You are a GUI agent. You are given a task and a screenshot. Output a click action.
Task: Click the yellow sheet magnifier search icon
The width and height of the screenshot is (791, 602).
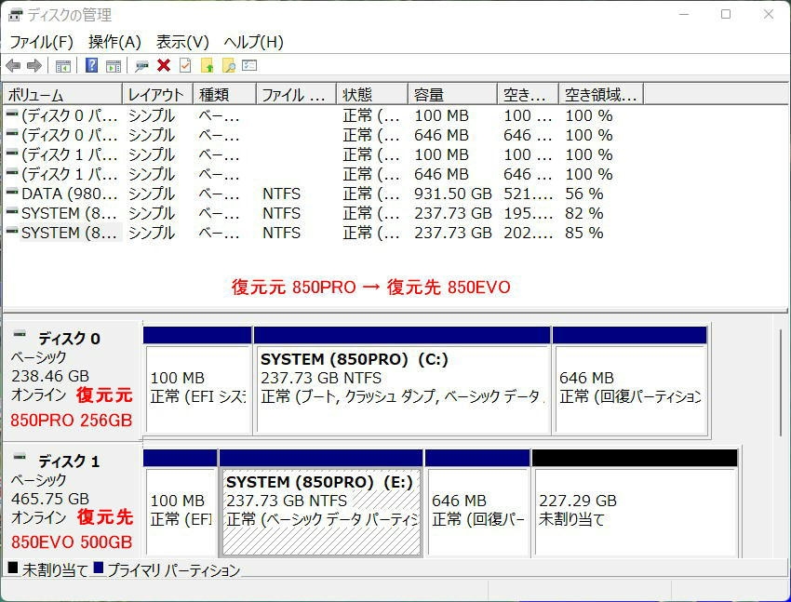click(229, 65)
